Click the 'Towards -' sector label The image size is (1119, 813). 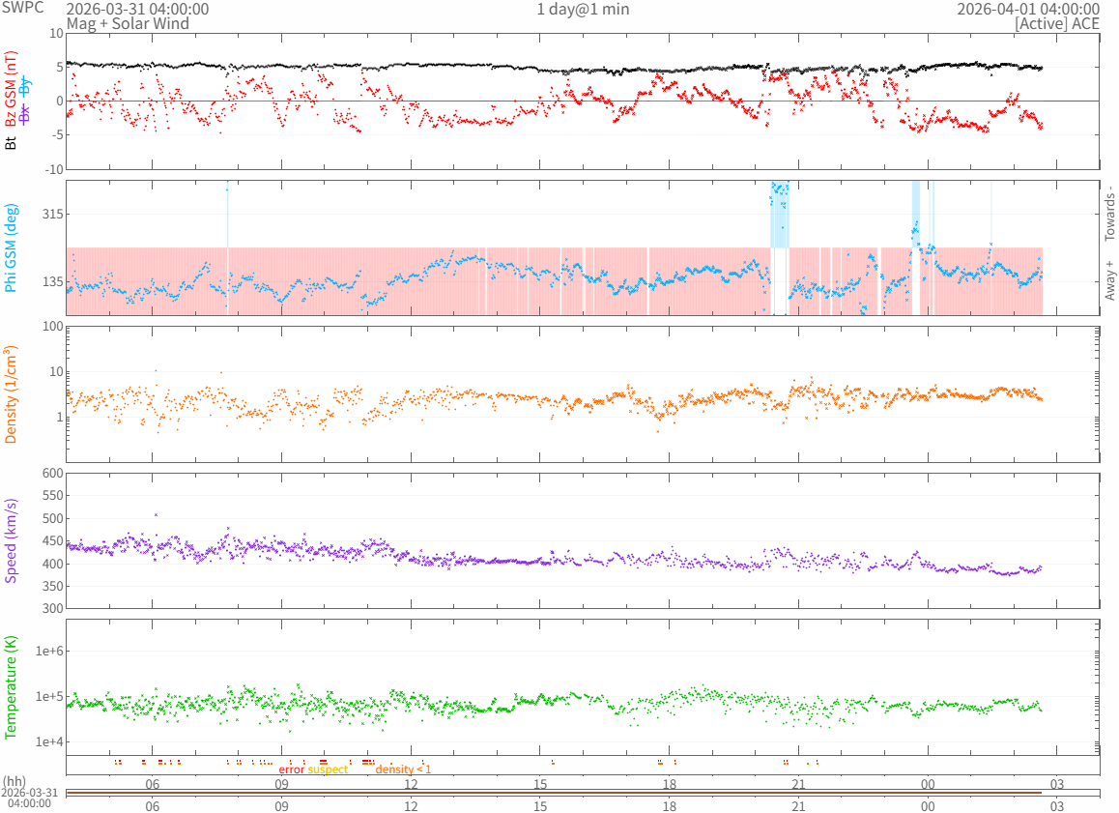click(x=1109, y=214)
